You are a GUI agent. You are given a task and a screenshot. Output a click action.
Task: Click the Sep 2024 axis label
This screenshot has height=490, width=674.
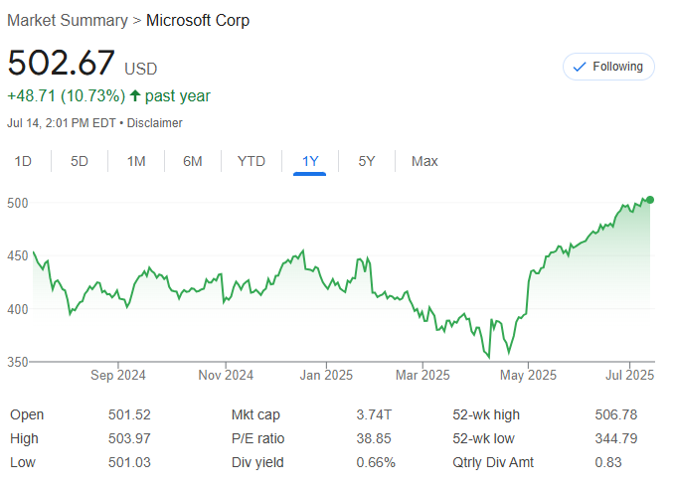pyautogui.click(x=118, y=376)
